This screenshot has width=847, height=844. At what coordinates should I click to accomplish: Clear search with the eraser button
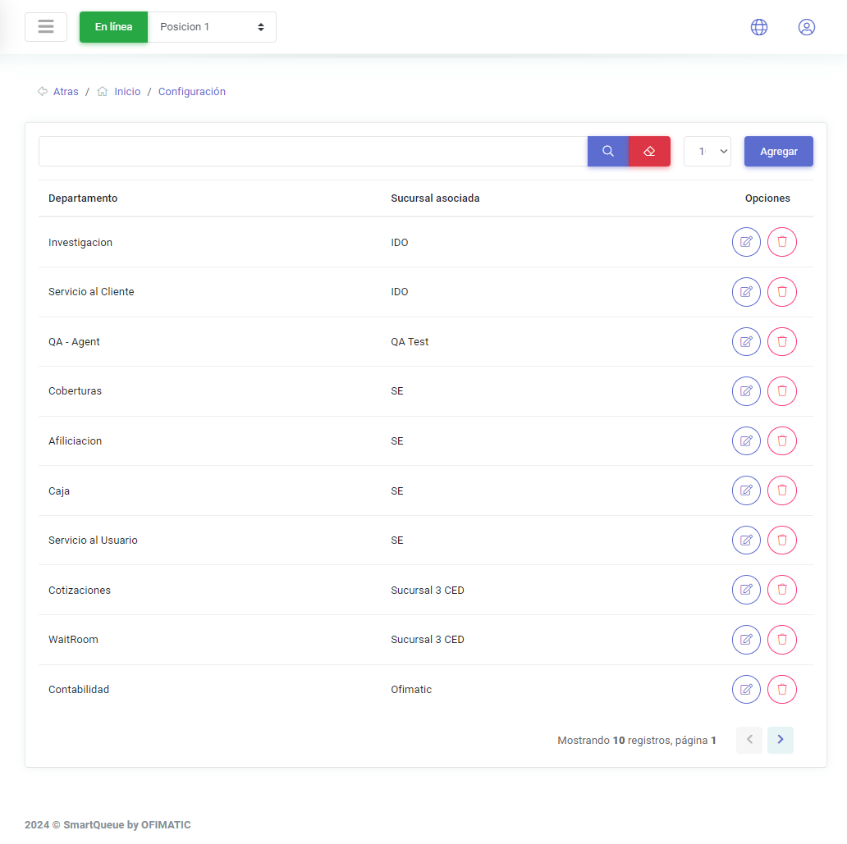click(649, 152)
